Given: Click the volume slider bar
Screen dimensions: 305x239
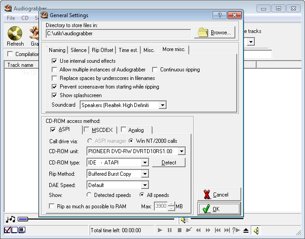Looking at the screenshot, I should [x=217, y=219].
